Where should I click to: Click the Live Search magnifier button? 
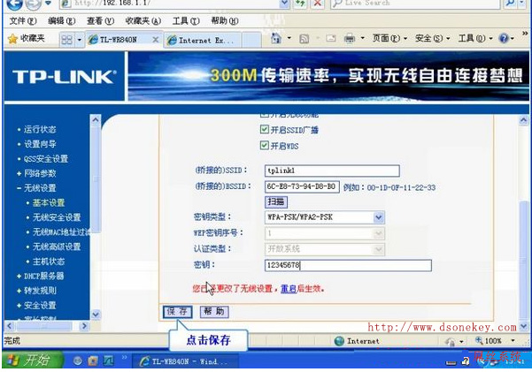510,3
